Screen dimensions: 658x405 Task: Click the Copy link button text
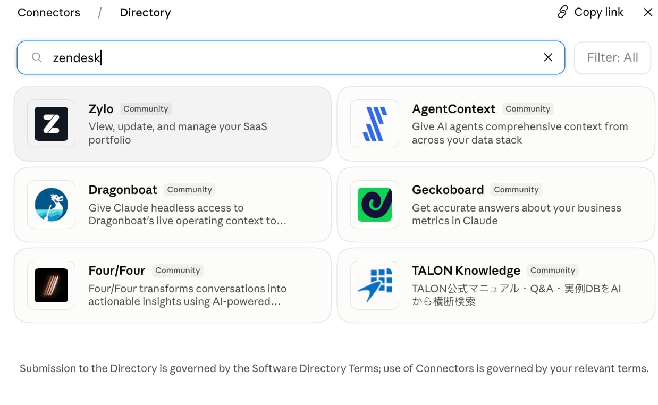(598, 12)
